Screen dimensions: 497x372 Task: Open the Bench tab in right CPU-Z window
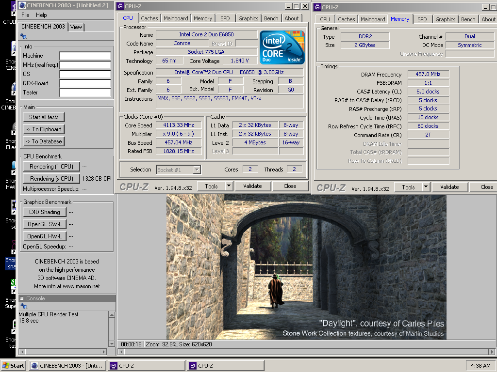[468, 19]
